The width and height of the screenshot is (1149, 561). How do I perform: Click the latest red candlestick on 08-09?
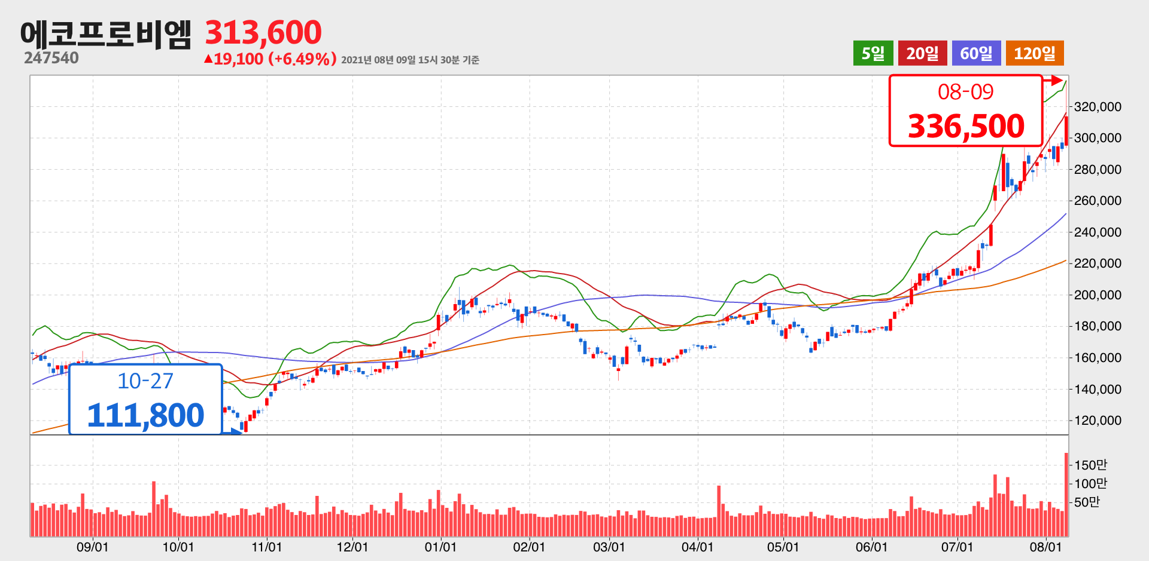click(x=1066, y=131)
